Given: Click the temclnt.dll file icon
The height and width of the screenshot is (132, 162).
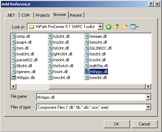Looking at the screenshot, I should (87, 42).
